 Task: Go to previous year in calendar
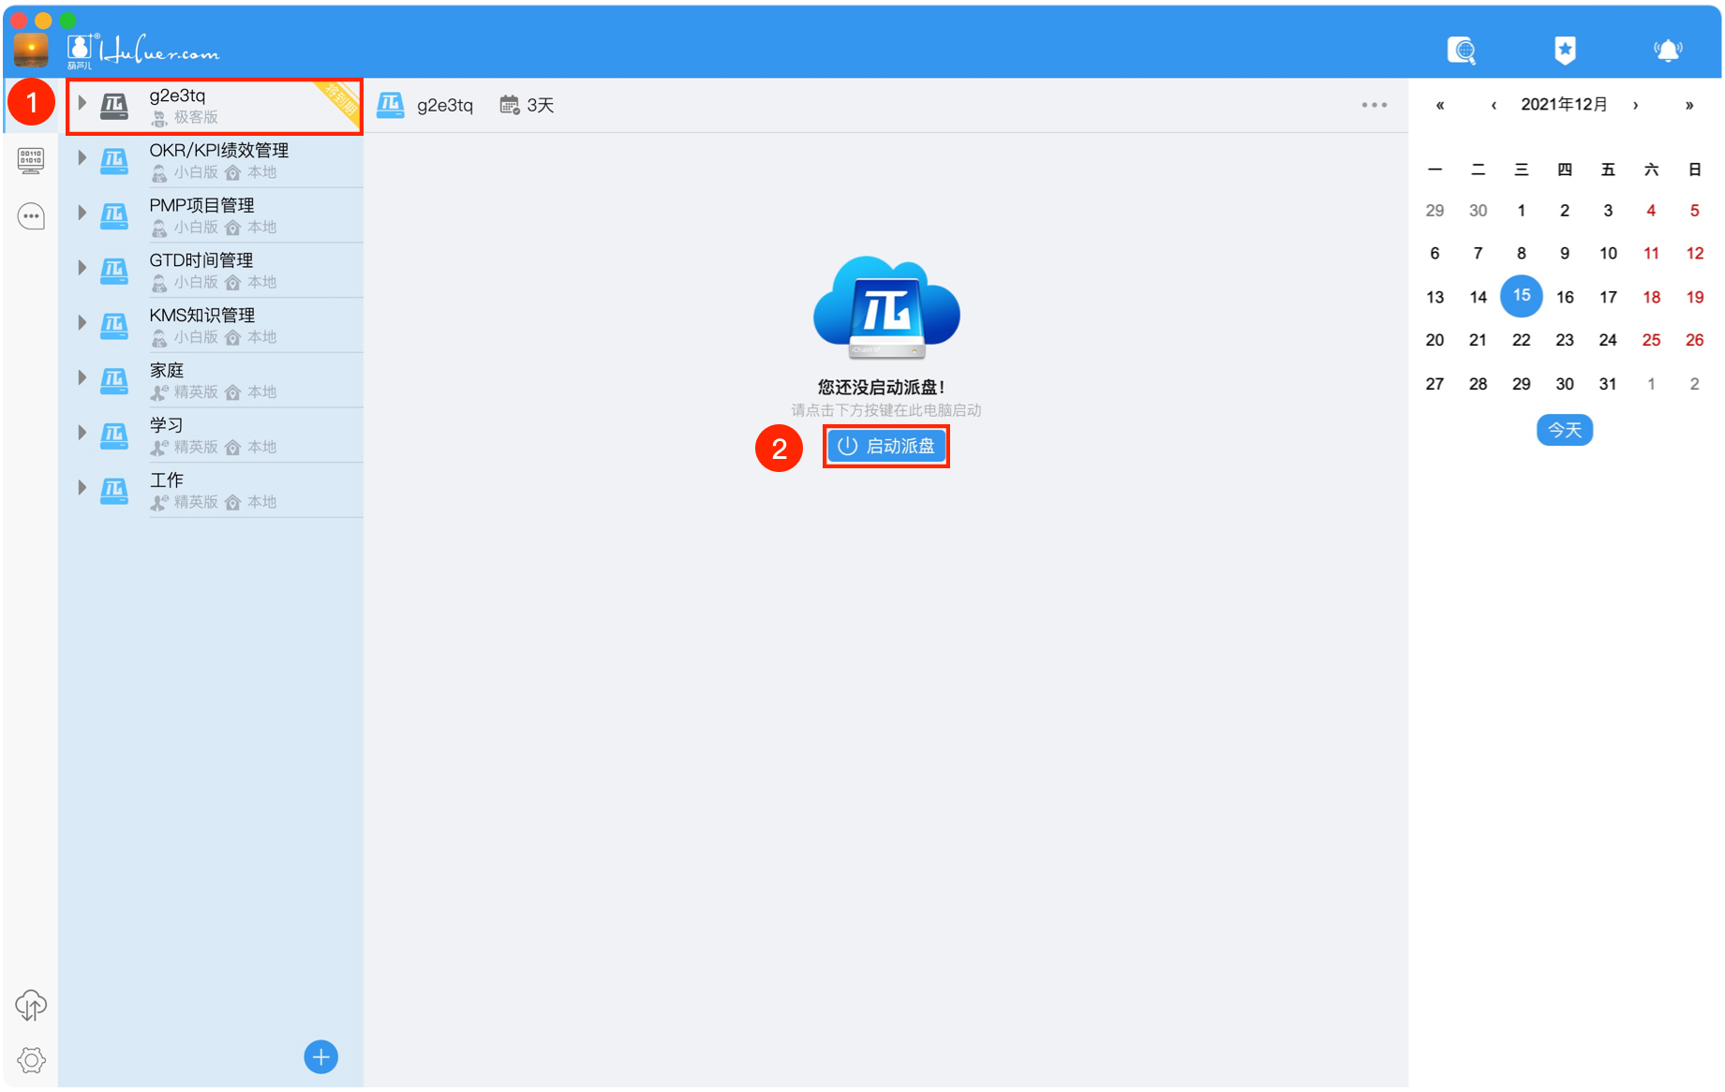click(1440, 105)
